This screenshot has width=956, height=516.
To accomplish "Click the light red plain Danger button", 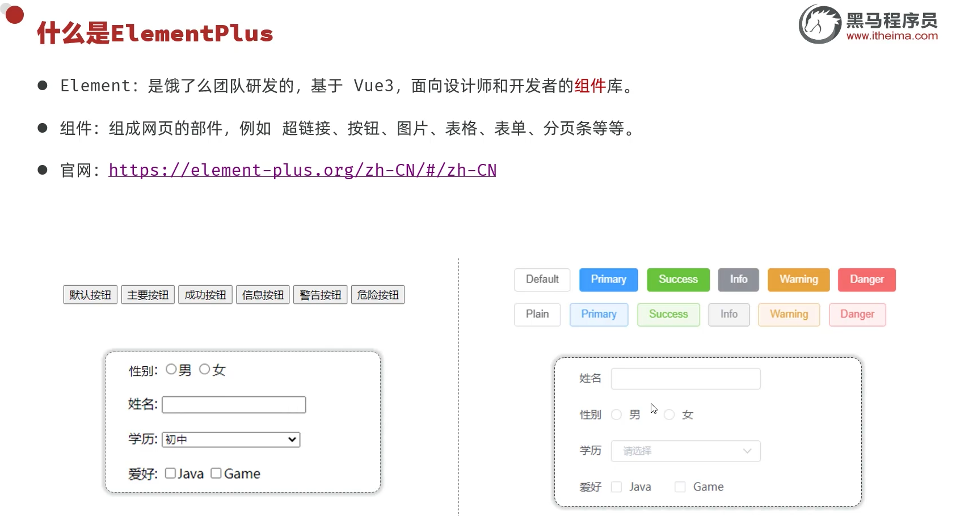I will click(x=857, y=314).
